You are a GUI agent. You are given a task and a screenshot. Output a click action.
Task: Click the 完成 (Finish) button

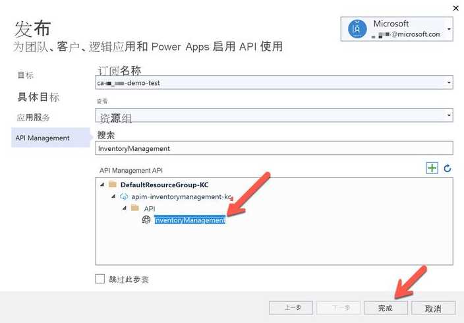(386, 308)
